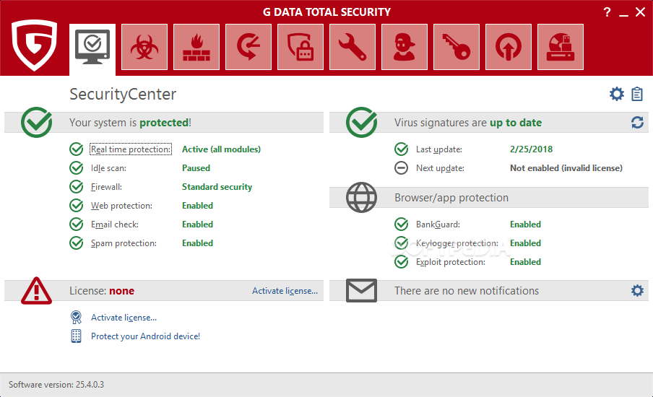Click the Virus signatures are up to date header

(x=468, y=122)
